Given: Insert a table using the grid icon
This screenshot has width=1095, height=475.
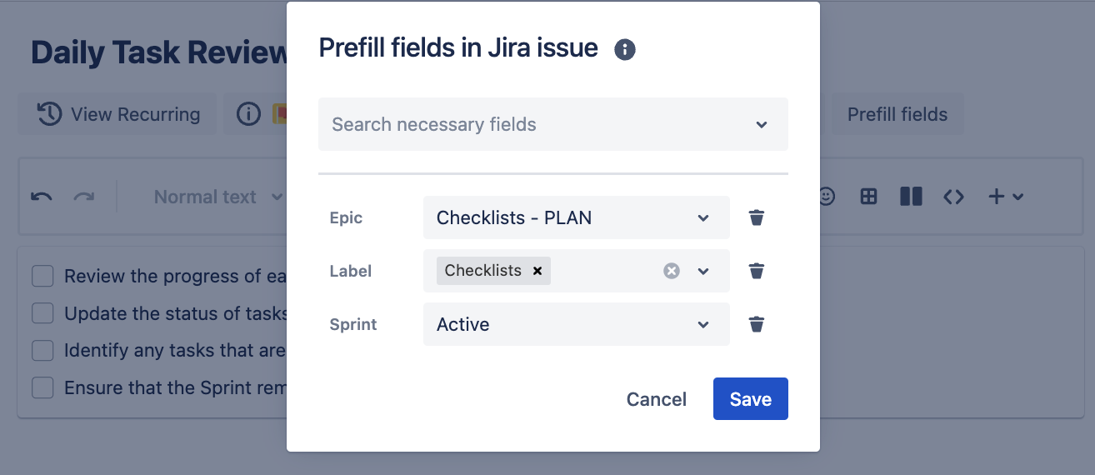Looking at the screenshot, I should (868, 197).
